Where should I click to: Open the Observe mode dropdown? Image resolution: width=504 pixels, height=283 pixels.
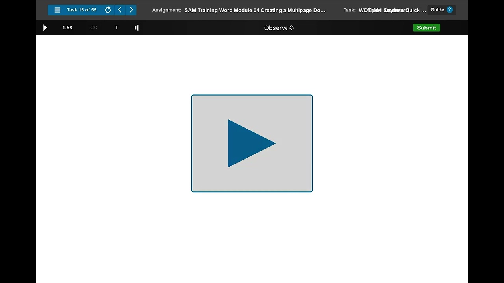(279, 28)
